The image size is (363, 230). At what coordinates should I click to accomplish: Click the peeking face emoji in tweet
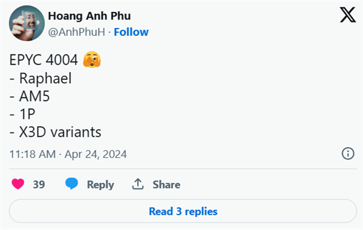(x=92, y=59)
